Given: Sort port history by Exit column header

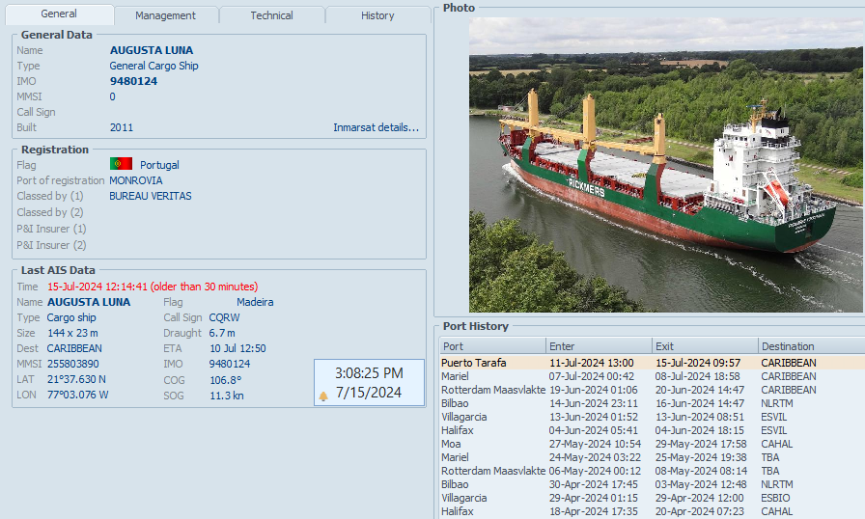Looking at the screenshot, I should (x=705, y=346).
